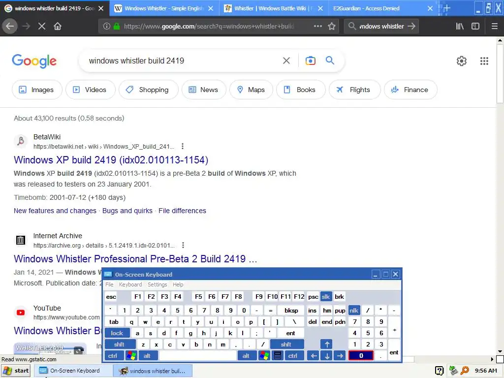Select the Firefox window in the taskbar

point(153,371)
